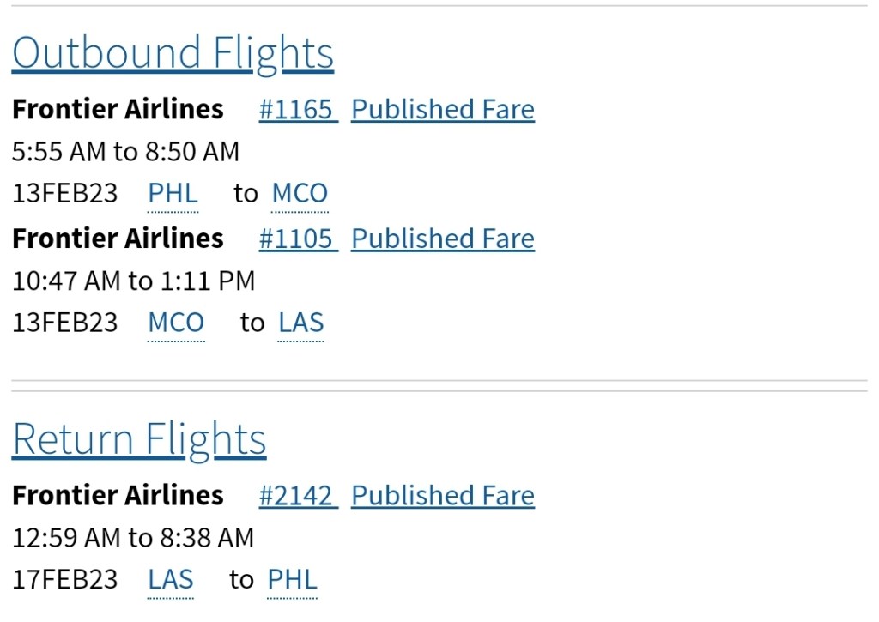Select MCO arrival airport of flight #1165
The width and height of the screenshot is (879, 622).
(x=300, y=194)
